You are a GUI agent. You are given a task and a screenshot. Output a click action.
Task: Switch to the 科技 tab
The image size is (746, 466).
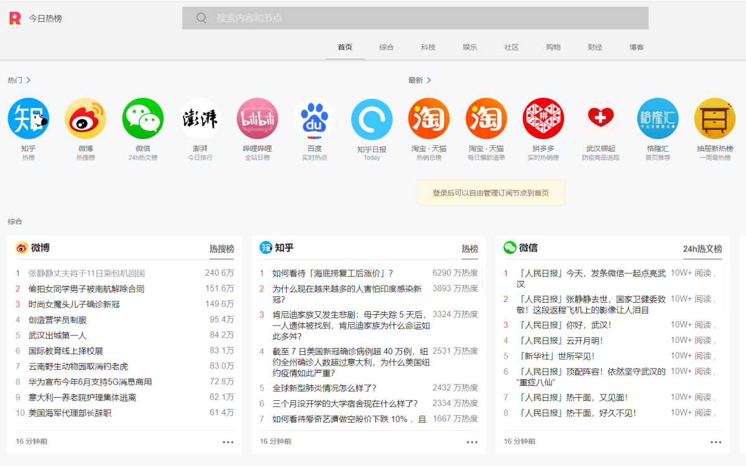[x=428, y=47]
